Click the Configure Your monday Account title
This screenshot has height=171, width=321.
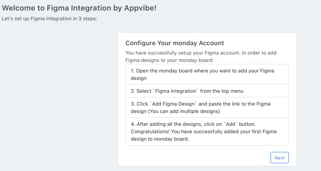pyautogui.click(x=174, y=43)
